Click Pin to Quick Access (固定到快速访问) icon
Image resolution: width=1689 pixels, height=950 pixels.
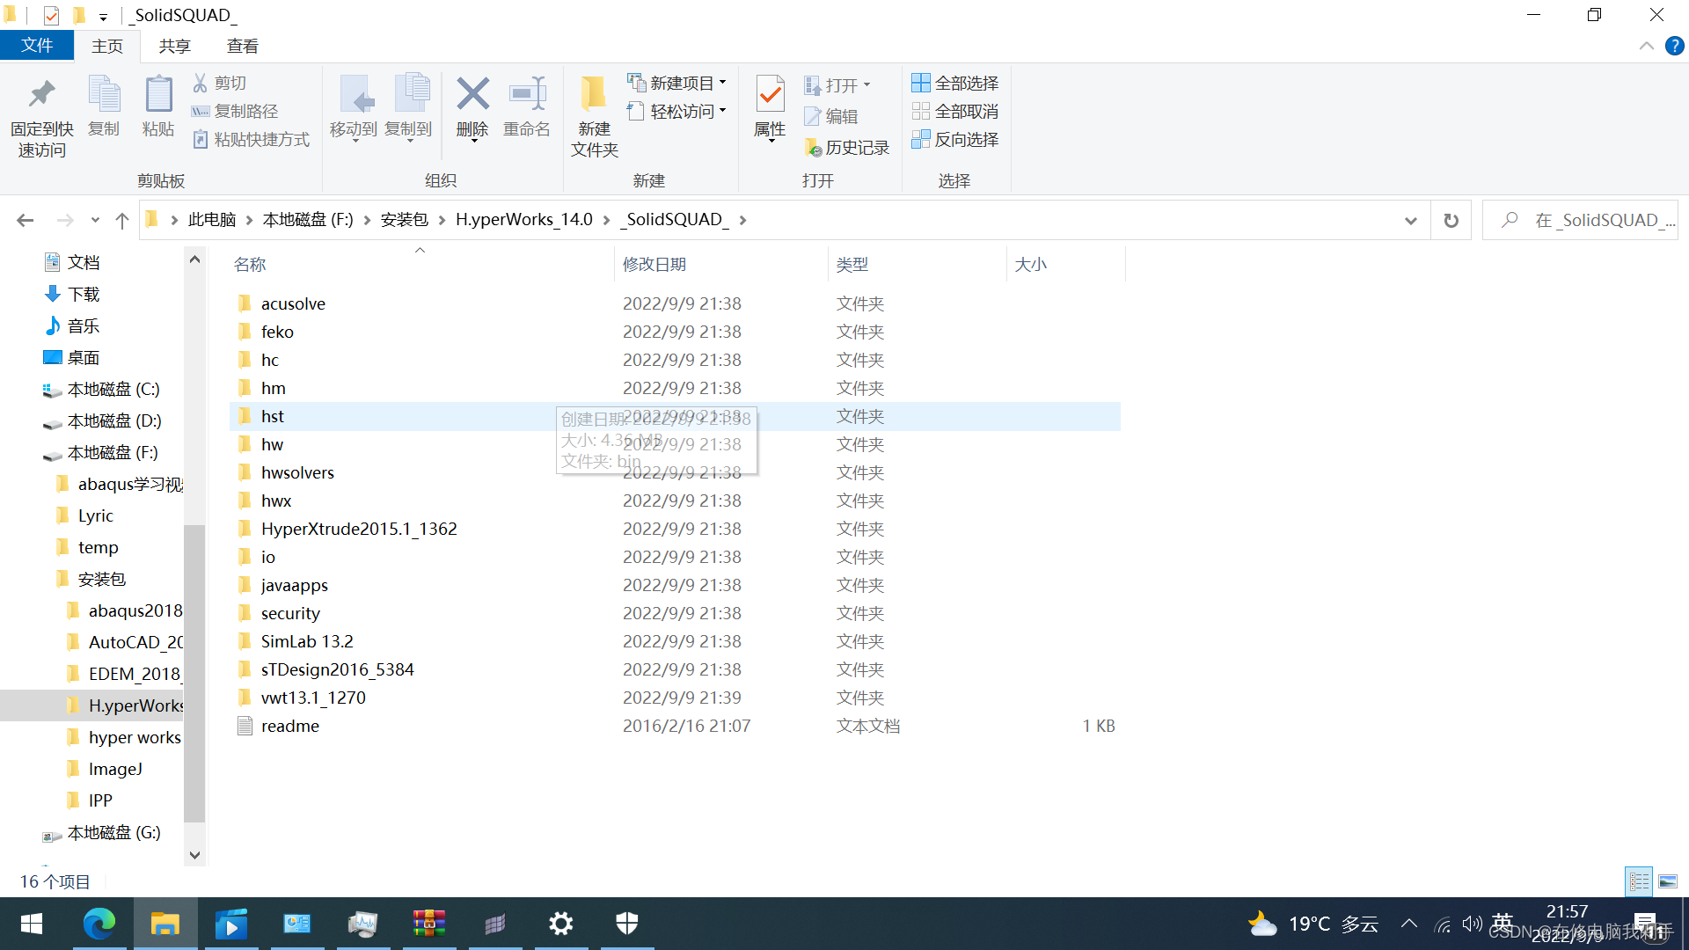point(41,95)
